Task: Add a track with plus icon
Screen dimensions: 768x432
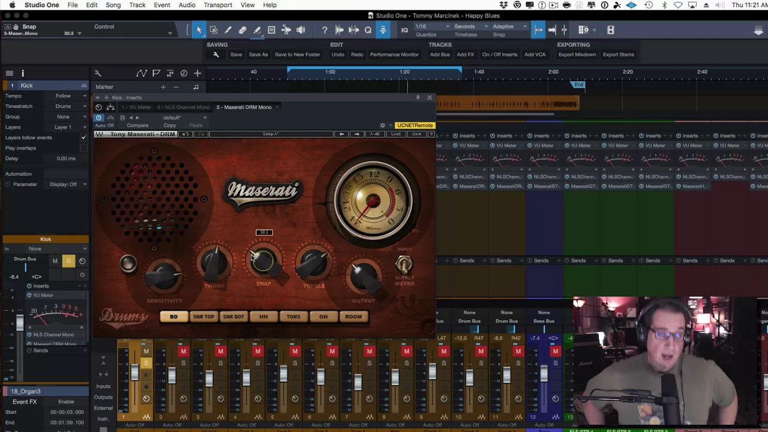Action: (x=197, y=73)
